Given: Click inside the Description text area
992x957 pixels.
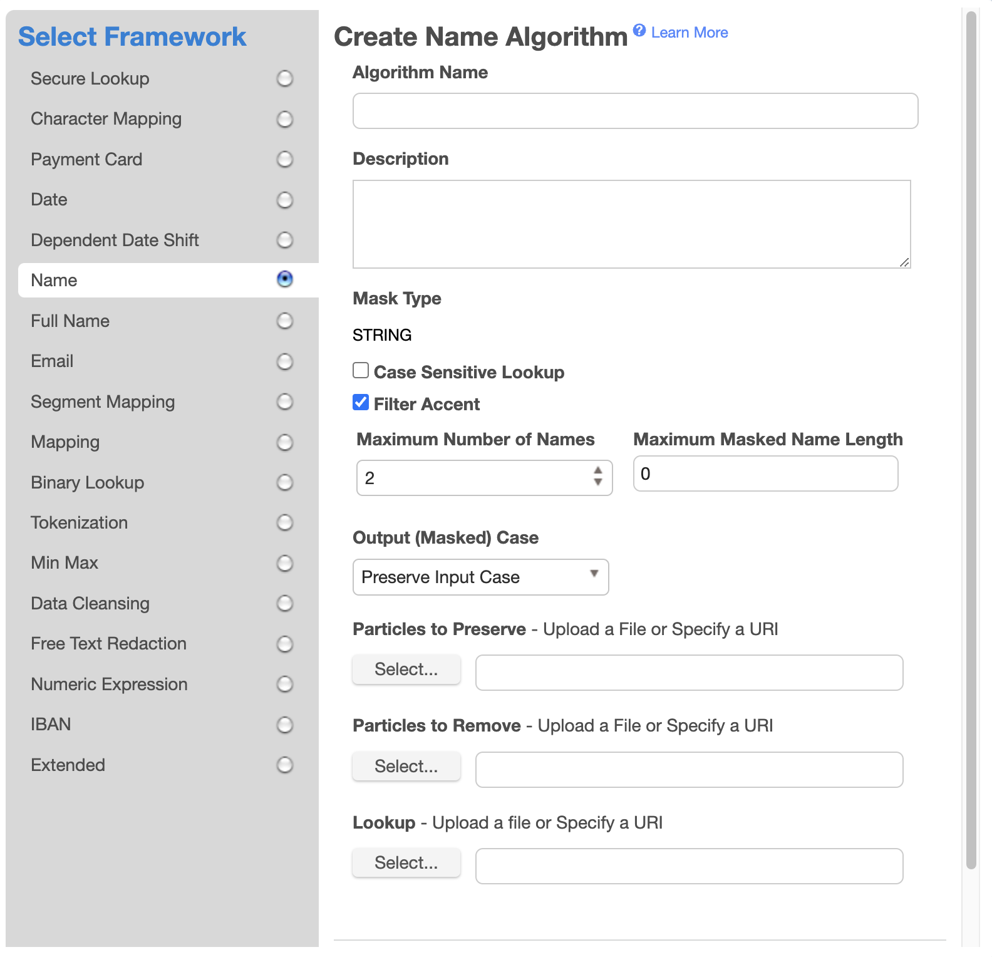Looking at the screenshot, I should click(x=631, y=224).
